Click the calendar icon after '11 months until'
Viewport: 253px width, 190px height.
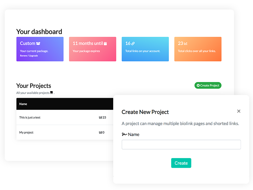point(105,43)
